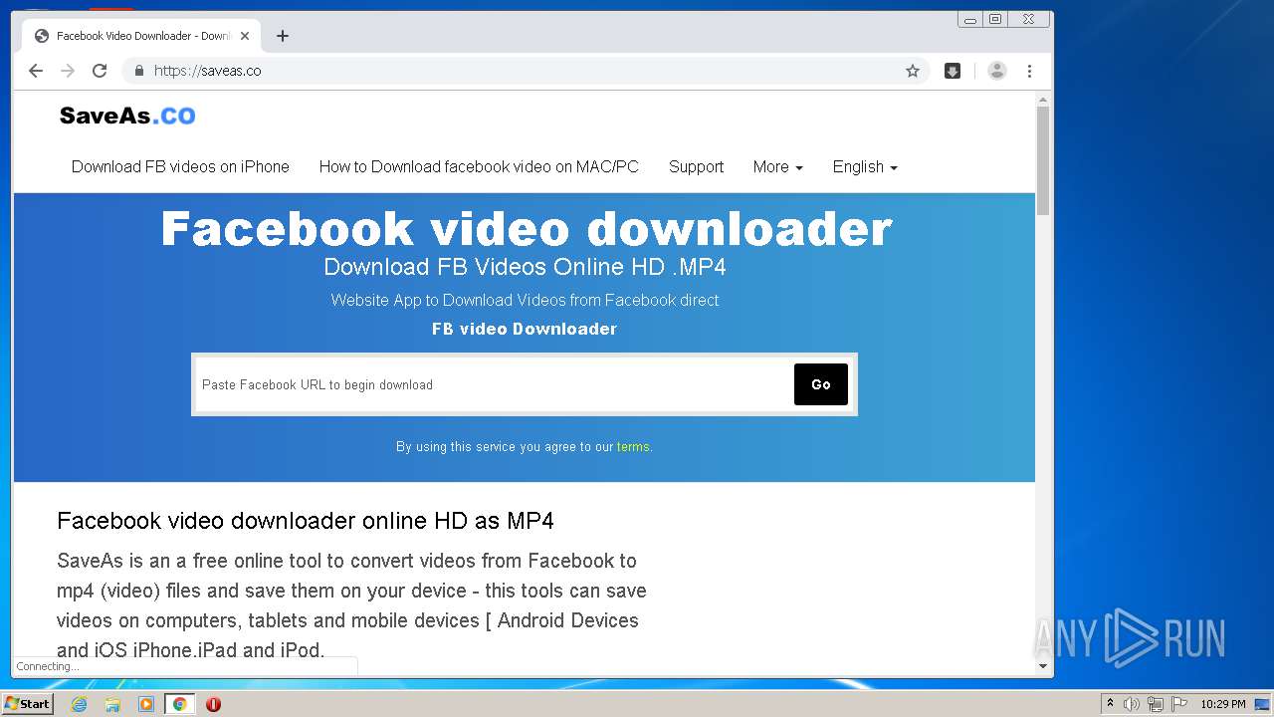This screenshot has height=717, width=1274.
Task: Click the address bar URL saveas.co
Action: point(207,71)
